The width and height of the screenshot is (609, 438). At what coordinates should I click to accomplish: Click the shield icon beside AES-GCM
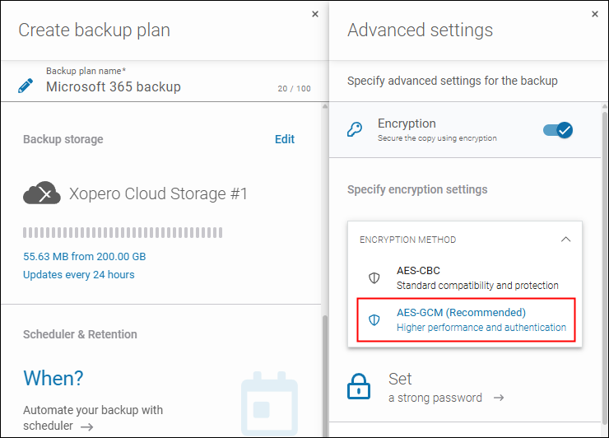click(x=374, y=319)
